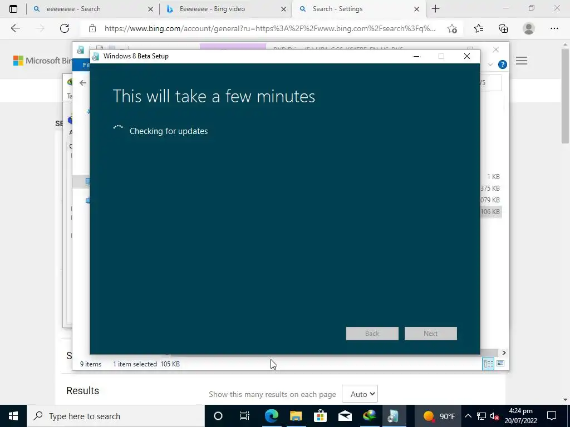
Task: Add this page to favorites
Action: click(x=452, y=29)
